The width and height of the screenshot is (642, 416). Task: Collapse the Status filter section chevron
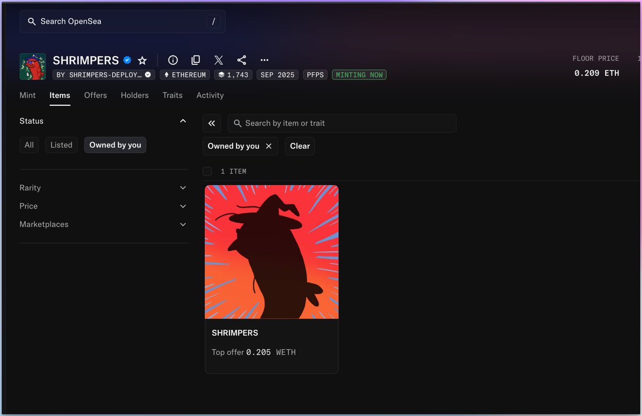pyautogui.click(x=183, y=121)
